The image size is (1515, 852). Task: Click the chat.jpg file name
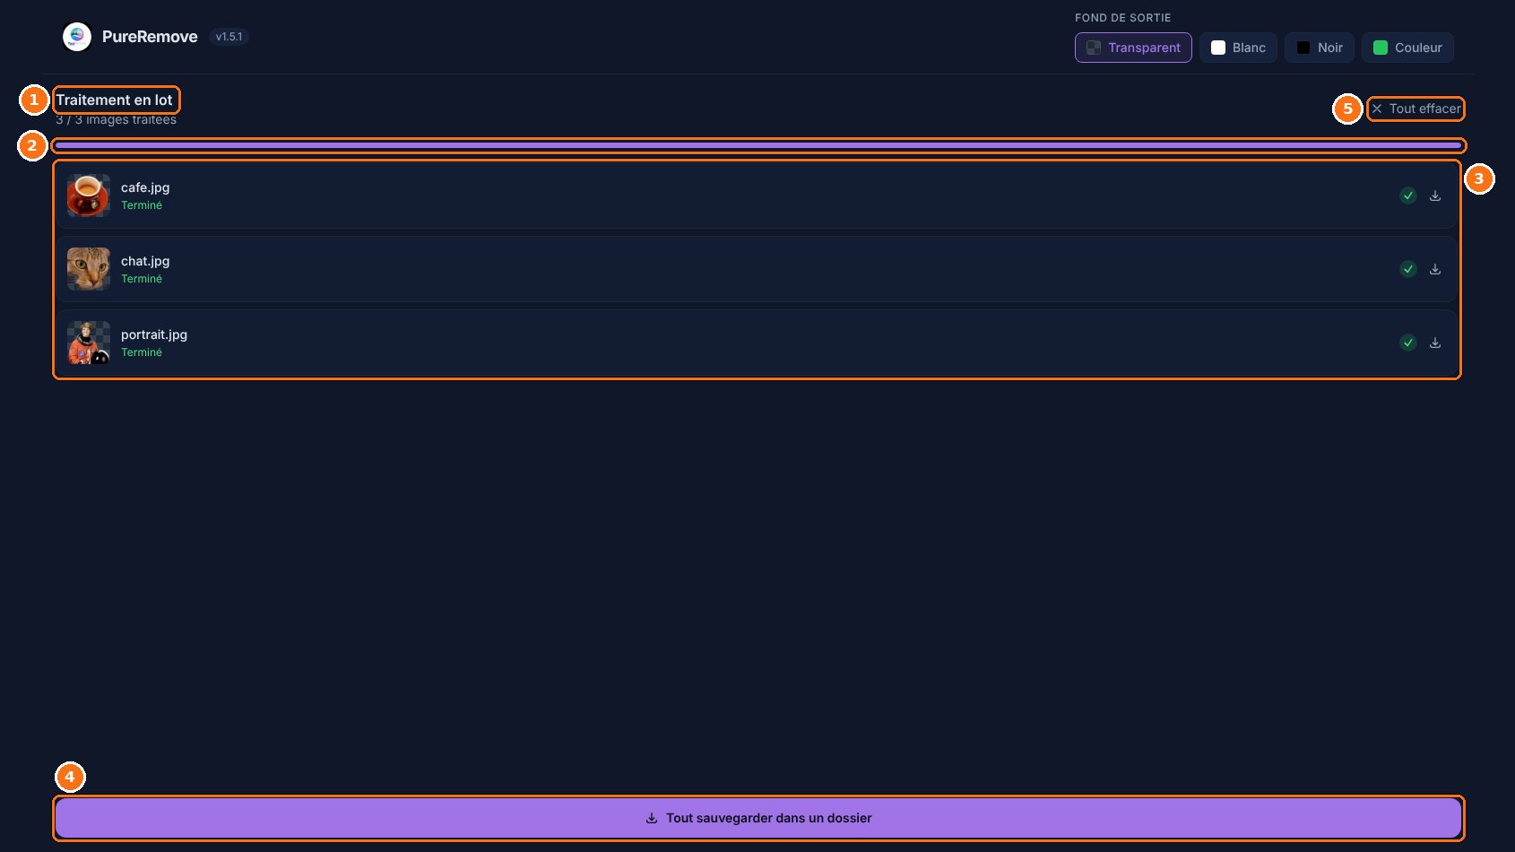pos(145,261)
